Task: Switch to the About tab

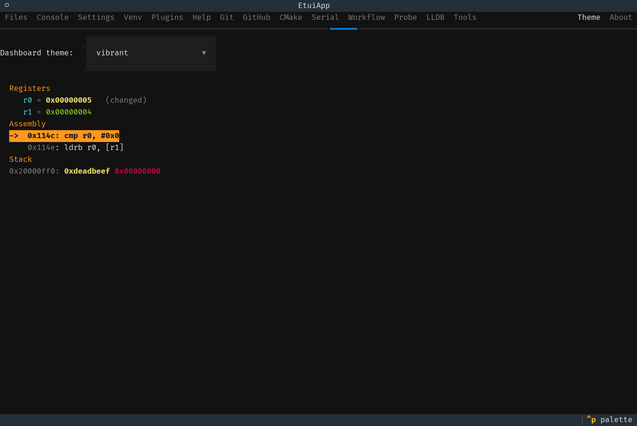Action: 621,17
